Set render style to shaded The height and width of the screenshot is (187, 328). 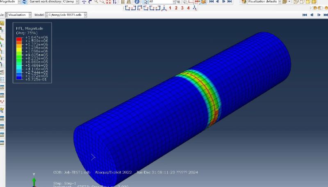tap(314, 2)
